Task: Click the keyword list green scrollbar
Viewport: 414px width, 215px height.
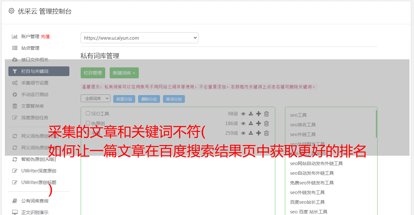Action: (x=376, y=124)
